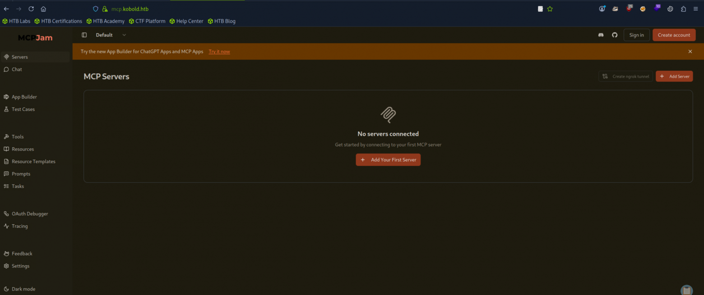
Task: Collapse the sidebar panel
Action: coord(84,35)
